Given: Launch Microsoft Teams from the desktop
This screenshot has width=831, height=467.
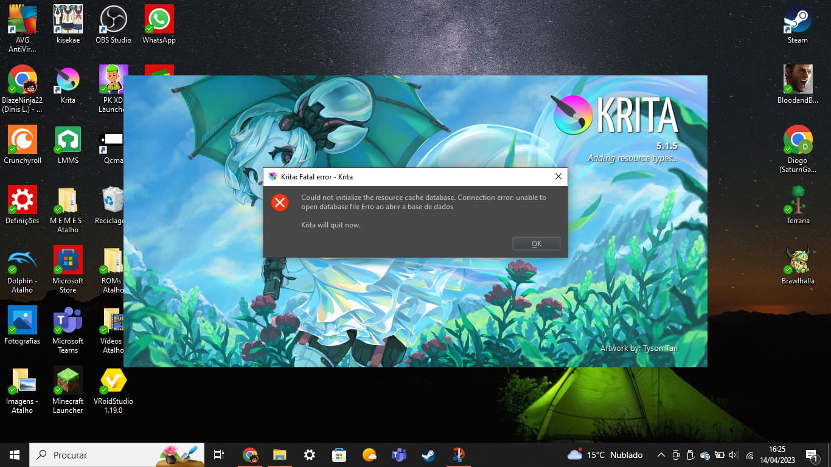Looking at the screenshot, I should 68,330.
